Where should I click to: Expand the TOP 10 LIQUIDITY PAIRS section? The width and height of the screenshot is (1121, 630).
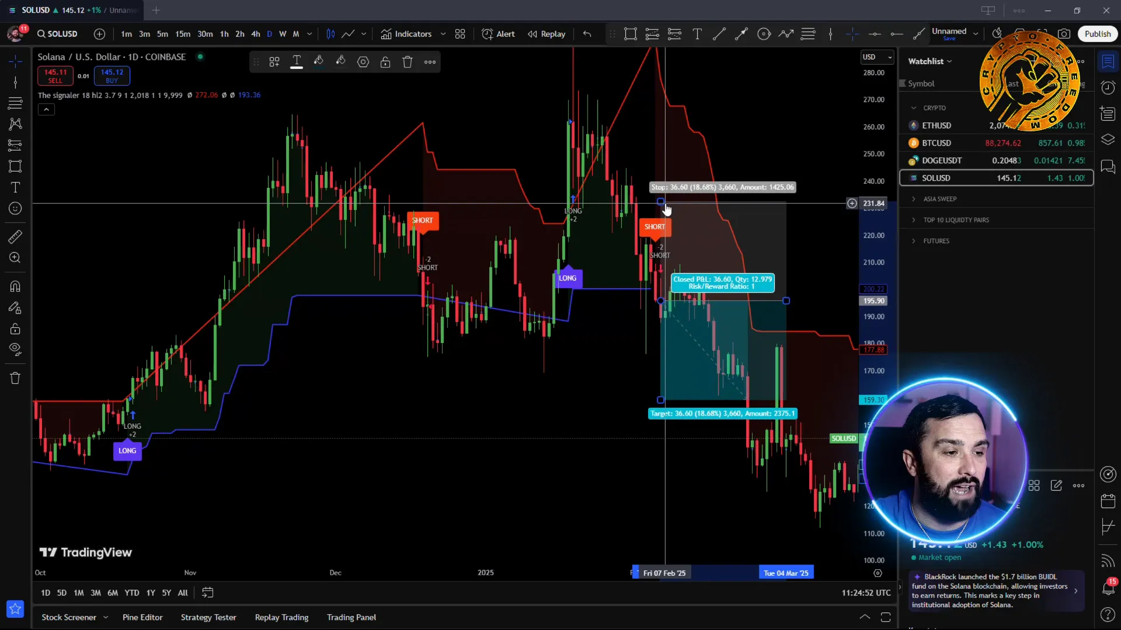(x=914, y=220)
